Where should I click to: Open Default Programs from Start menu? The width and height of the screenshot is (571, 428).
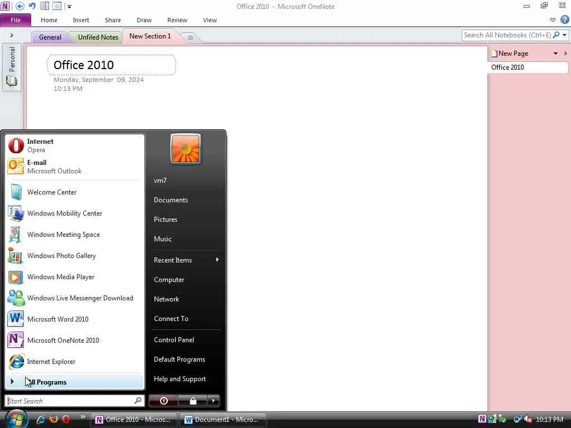point(186,359)
